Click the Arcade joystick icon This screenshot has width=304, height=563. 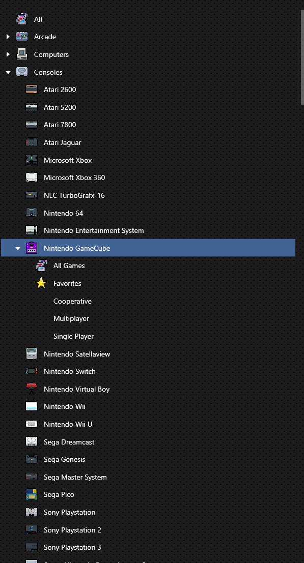(22, 37)
